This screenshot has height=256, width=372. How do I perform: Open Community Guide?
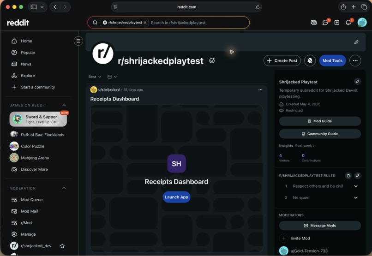tap(320, 134)
